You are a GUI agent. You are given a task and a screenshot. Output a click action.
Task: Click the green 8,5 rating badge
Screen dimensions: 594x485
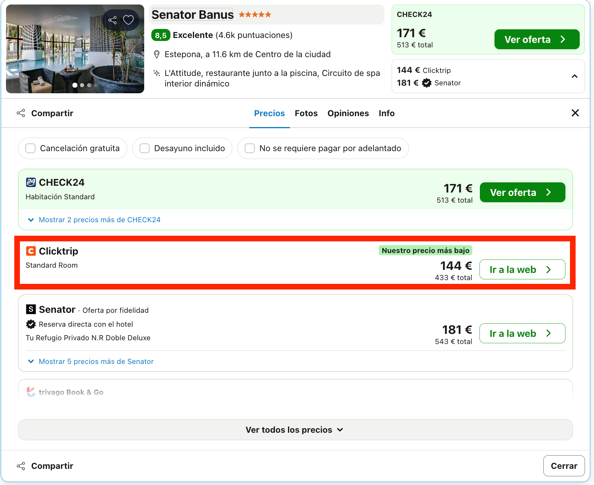point(161,35)
